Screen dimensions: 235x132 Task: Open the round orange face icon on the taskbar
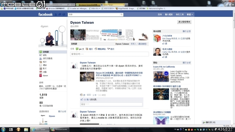(x=18, y=129)
